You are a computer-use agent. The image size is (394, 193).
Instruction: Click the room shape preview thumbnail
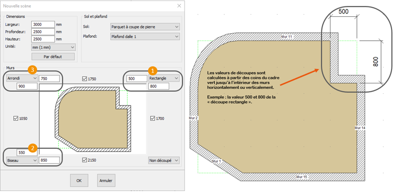(93, 120)
